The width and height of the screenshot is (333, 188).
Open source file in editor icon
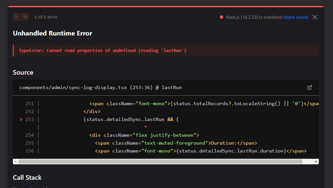click(x=309, y=87)
